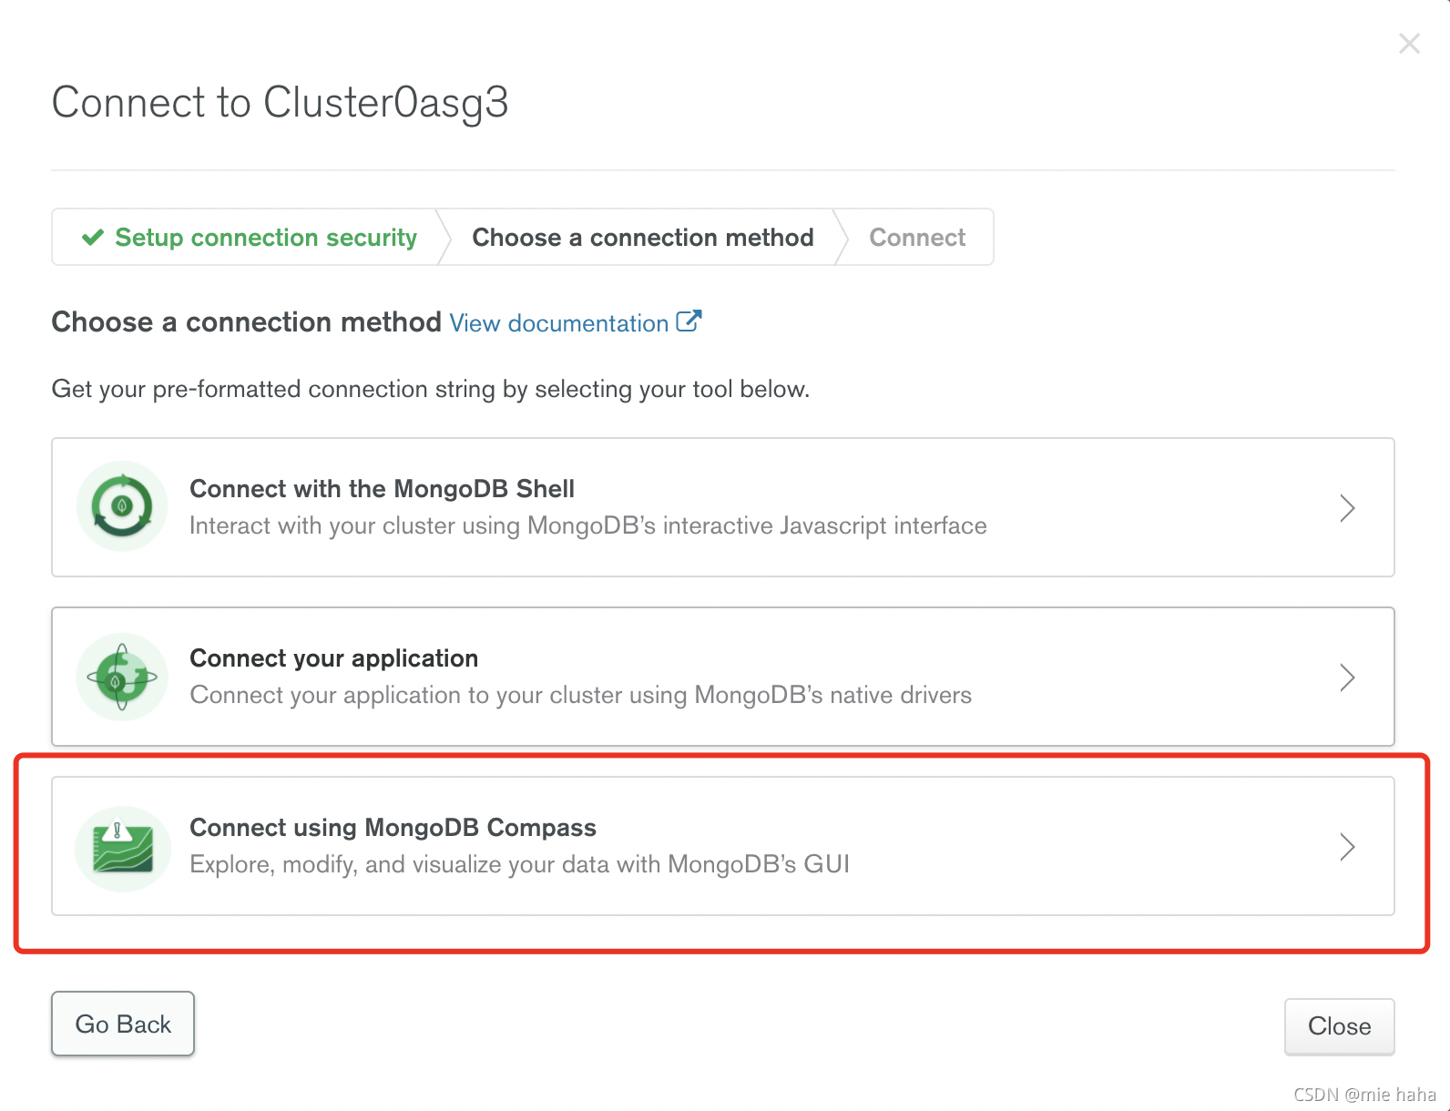Click the external link icon beside View documentation
This screenshot has width=1450, height=1111.
click(689, 321)
